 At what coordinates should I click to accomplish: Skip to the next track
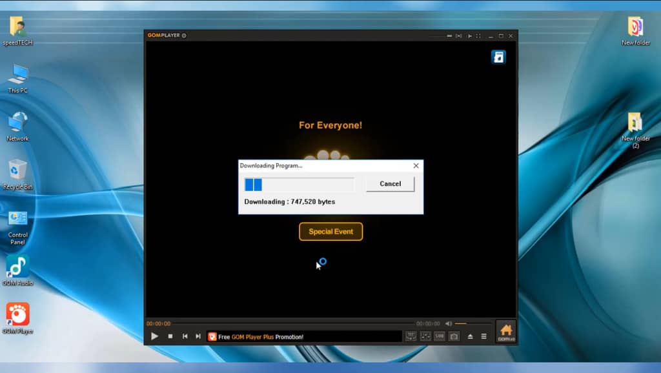(x=198, y=336)
